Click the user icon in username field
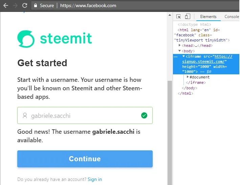The image size is (240, 185). [x=25, y=115]
